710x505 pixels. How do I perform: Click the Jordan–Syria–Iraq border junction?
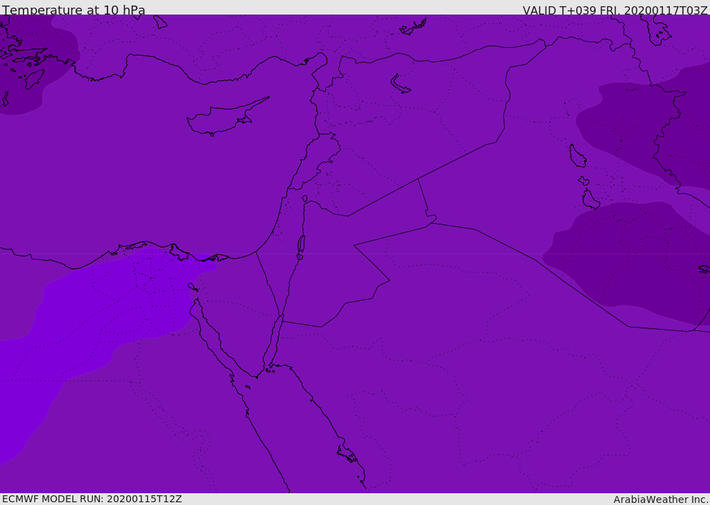click(x=418, y=179)
